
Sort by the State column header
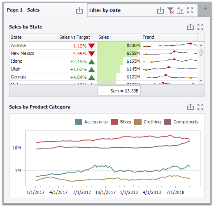pyautogui.click(x=34, y=37)
